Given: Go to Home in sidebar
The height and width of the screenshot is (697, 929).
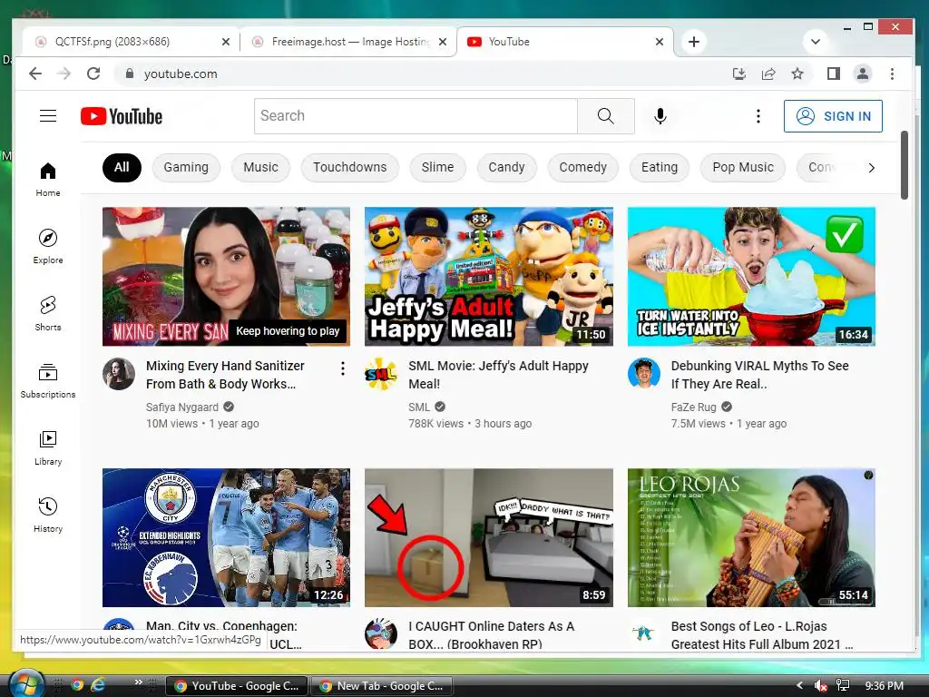Looking at the screenshot, I should pyautogui.click(x=48, y=180).
